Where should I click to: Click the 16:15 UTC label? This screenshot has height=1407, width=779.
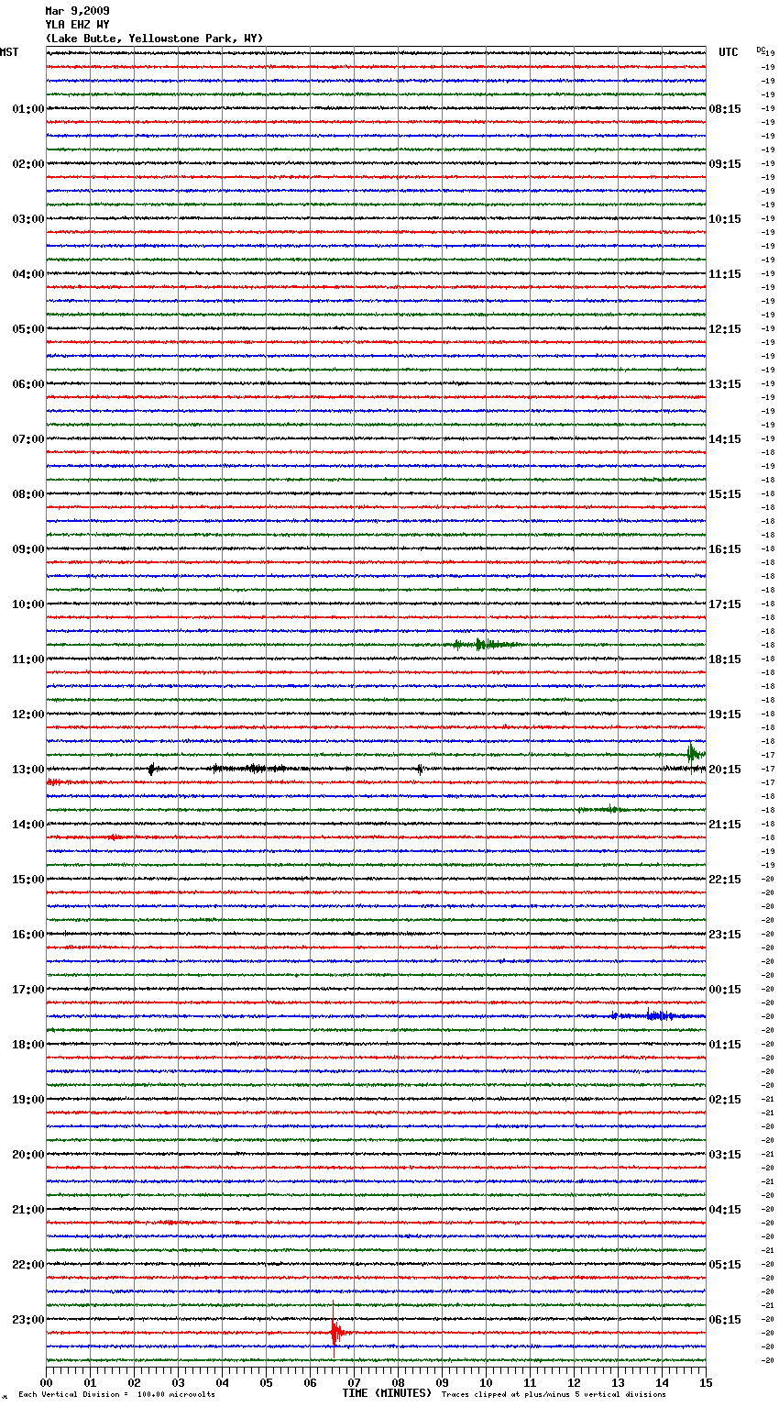[x=725, y=549]
